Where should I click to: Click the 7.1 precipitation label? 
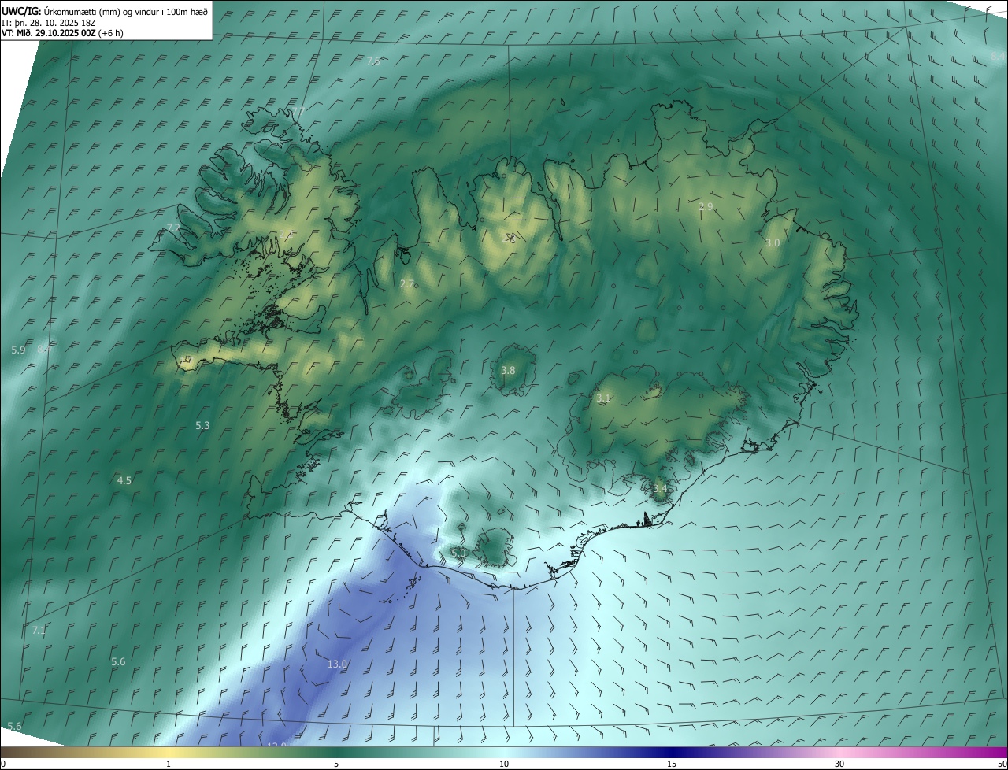pos(39,631)
